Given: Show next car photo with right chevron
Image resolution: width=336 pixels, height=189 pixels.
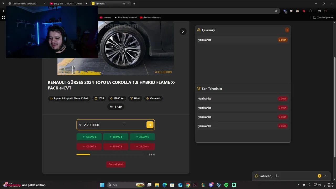Looking at the screenshot, I should click(x=183, y=31).
